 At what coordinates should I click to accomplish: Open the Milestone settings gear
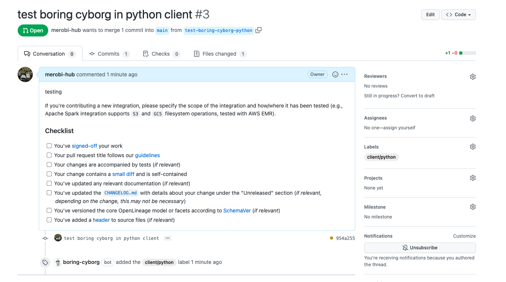coord(473,206)
